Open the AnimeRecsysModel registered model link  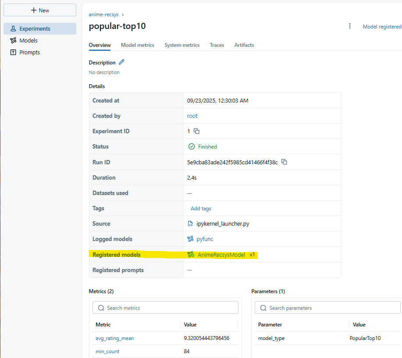click(x=221, y=255)
